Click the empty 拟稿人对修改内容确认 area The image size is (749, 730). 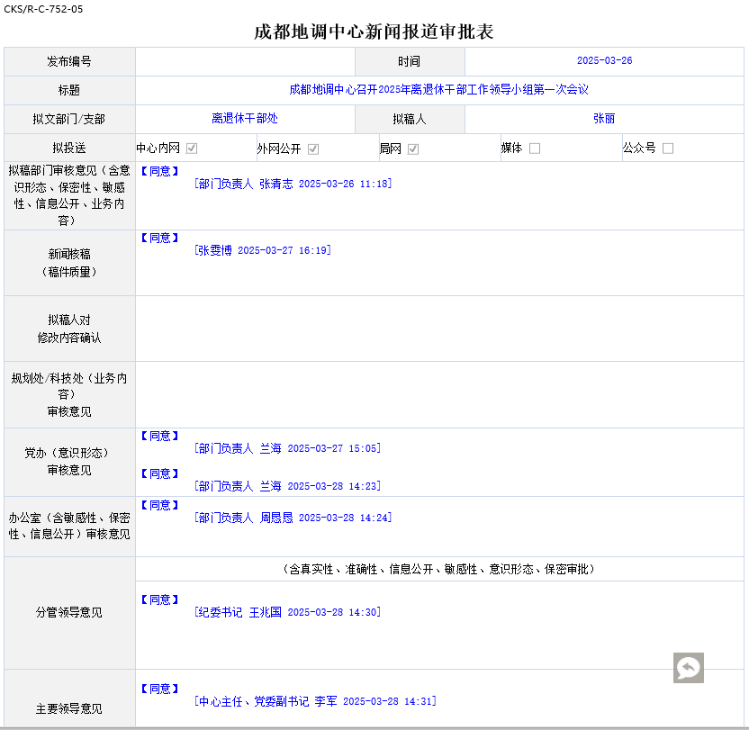pos(439,329)
